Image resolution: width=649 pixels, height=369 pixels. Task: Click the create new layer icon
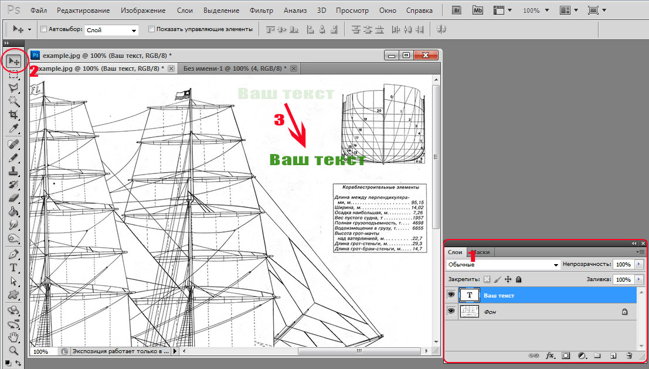point(613,356)
